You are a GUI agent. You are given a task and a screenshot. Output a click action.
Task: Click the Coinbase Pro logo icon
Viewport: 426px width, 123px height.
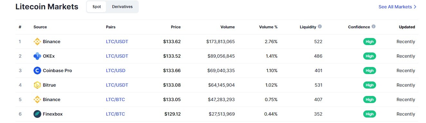coord(37,71)
